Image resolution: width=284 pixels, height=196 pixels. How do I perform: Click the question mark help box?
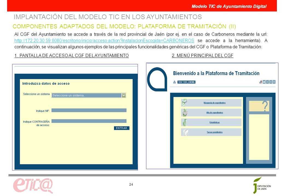point(259,106)
